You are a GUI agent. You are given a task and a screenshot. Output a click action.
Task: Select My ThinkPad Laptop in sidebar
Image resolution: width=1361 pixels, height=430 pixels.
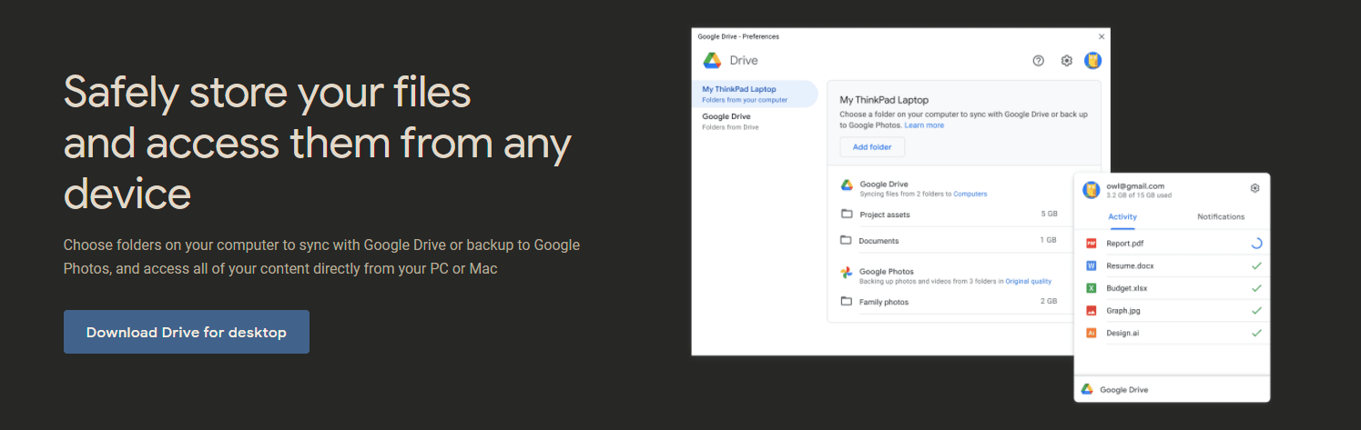pos(755,94)
